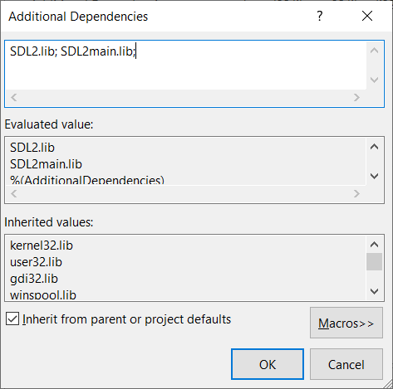393x389 pixels.
Task: Close the Additional Dependencies dialog
Action: coord(367,16)
